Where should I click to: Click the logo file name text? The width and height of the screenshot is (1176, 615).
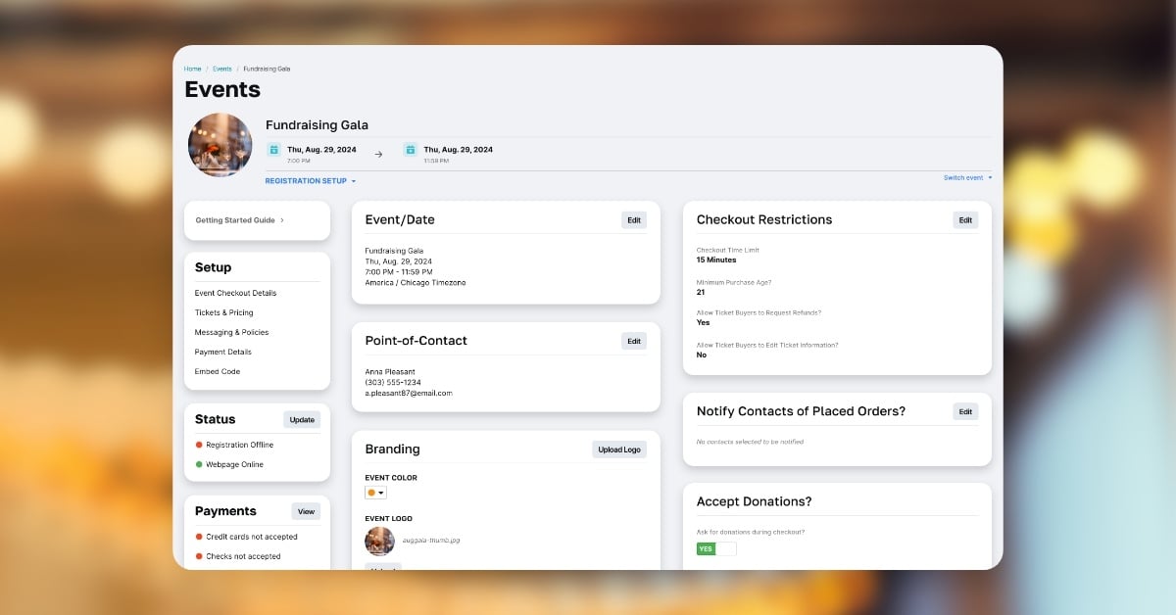pos(430,540)
